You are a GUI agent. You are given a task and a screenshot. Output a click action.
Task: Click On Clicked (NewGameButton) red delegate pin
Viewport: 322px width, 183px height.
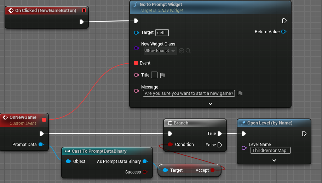point(84,11)
